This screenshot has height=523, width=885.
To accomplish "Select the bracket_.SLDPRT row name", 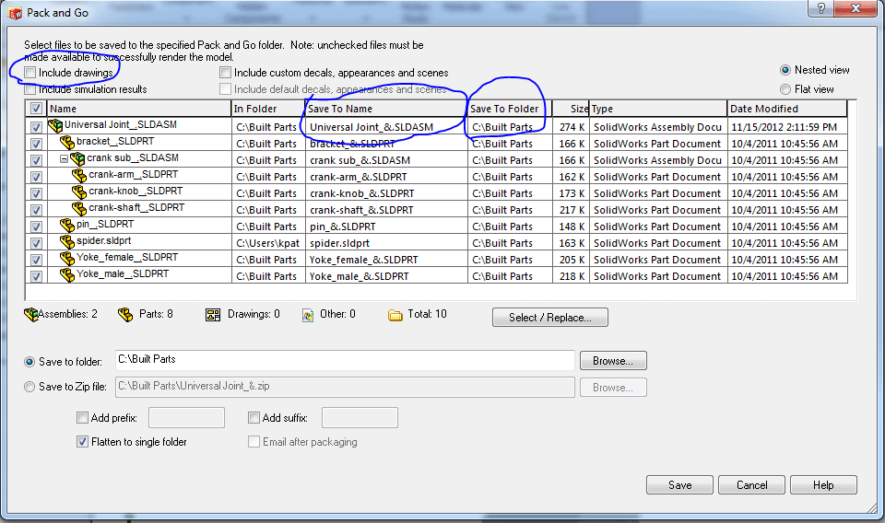I will pos(115,141).
